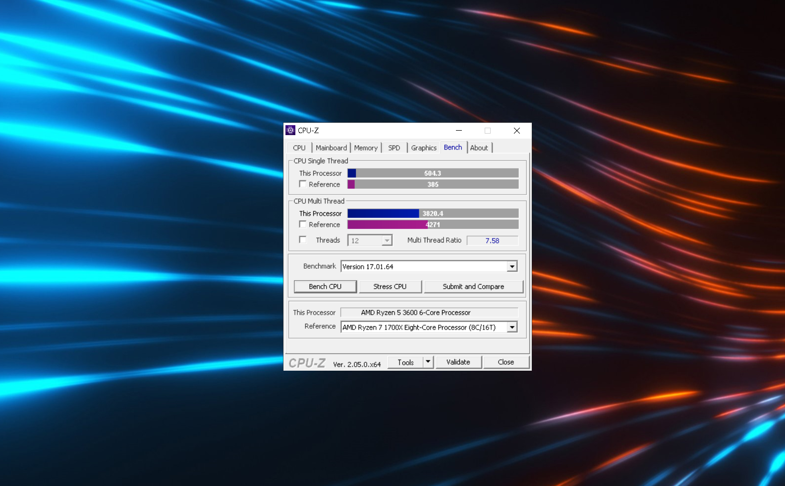Switch to the Graphics tab
This screenshot has width=785, height=486.
[424, 148]
